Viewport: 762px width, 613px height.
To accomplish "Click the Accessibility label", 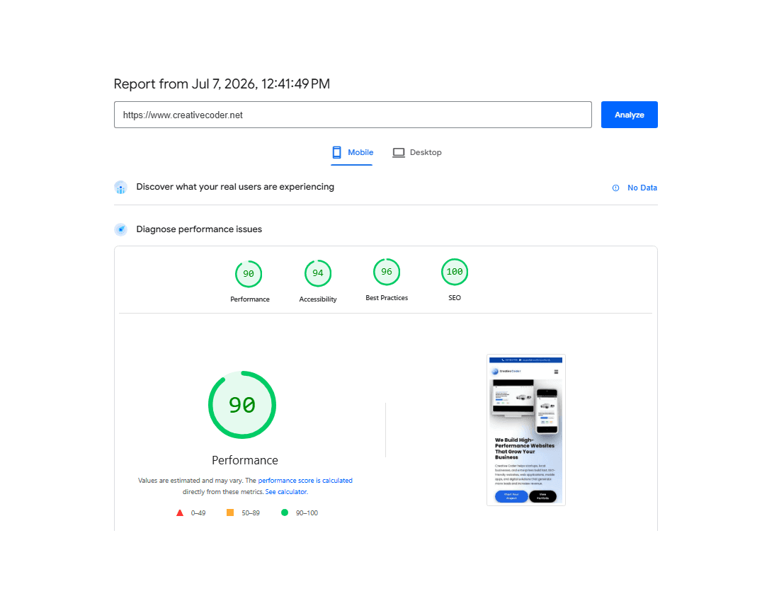I will point(318,299).
